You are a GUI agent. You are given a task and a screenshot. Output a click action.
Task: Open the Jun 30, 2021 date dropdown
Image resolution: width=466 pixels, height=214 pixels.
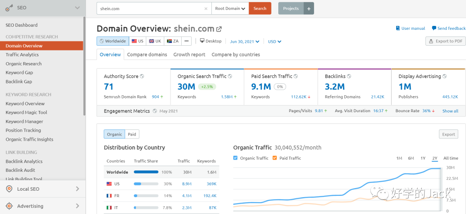click(x=245, y=41)
